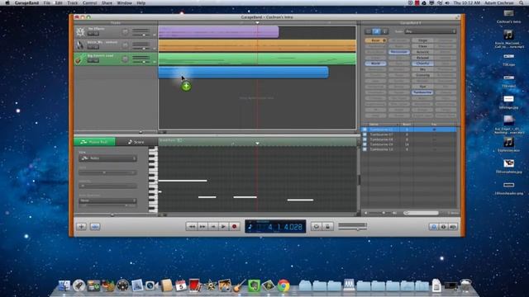Open Google Chrome from the Dock
This screenshot has width=529, height=297.
284,285
